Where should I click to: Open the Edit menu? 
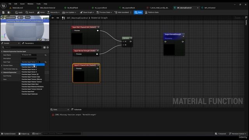tap(16, 4)
